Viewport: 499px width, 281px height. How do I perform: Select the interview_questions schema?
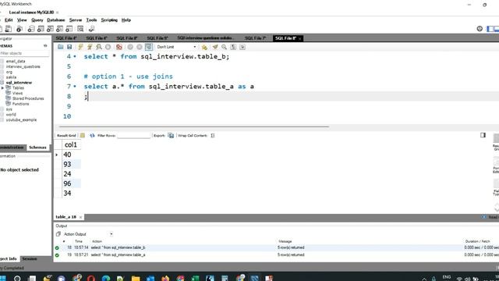coord(23,66)
